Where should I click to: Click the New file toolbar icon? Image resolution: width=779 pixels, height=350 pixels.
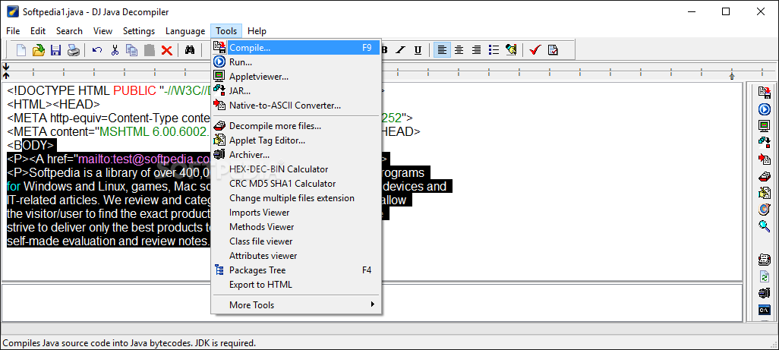[x=20, y=50]
